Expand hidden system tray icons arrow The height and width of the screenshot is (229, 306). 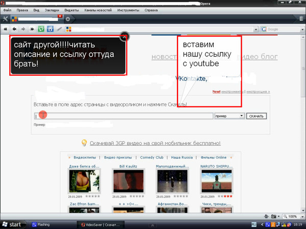[x=262, y=225]
